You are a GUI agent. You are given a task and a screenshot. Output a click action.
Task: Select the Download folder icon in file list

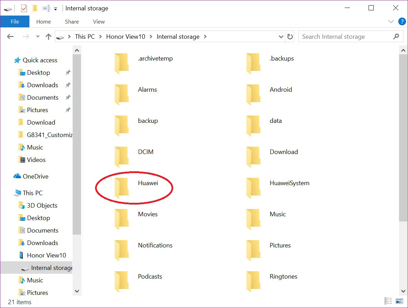click(253, 157)
